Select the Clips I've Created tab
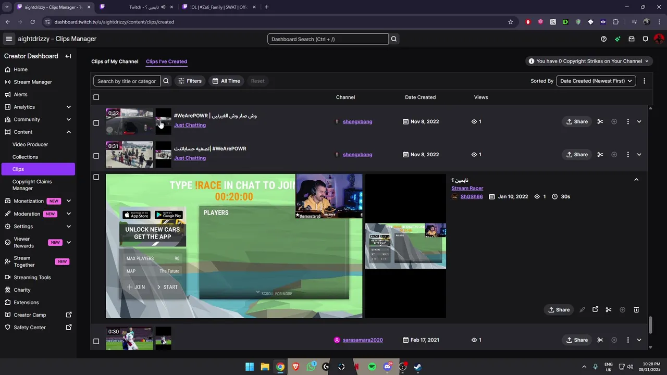The width and height of the screenshot is (667, 375). (x=166, y=61)
